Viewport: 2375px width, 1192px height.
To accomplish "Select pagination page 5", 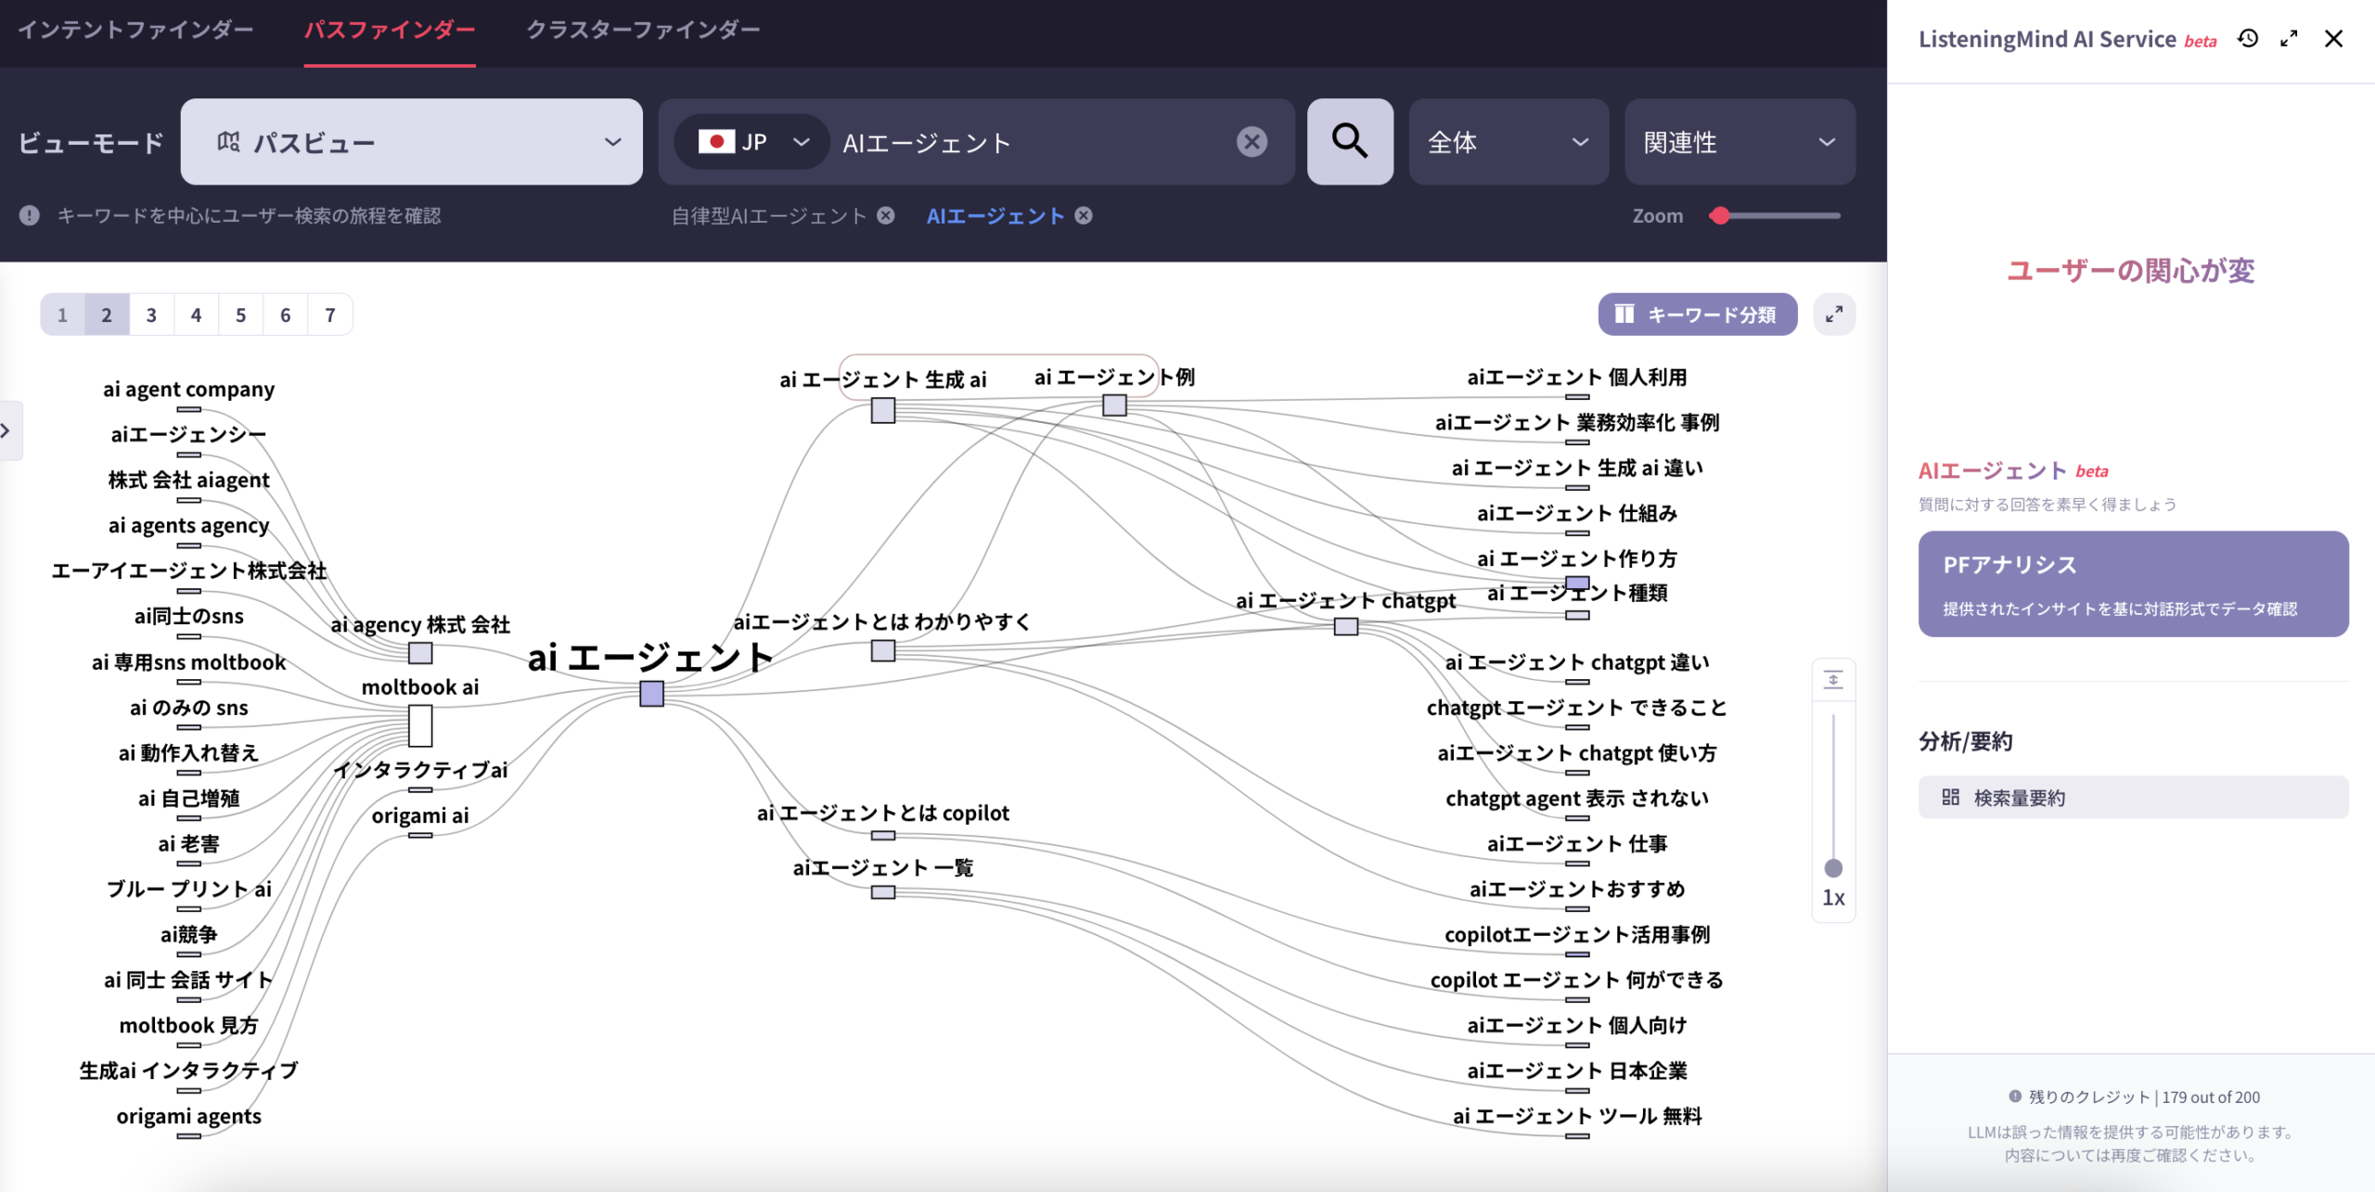I will click(240, 314).
